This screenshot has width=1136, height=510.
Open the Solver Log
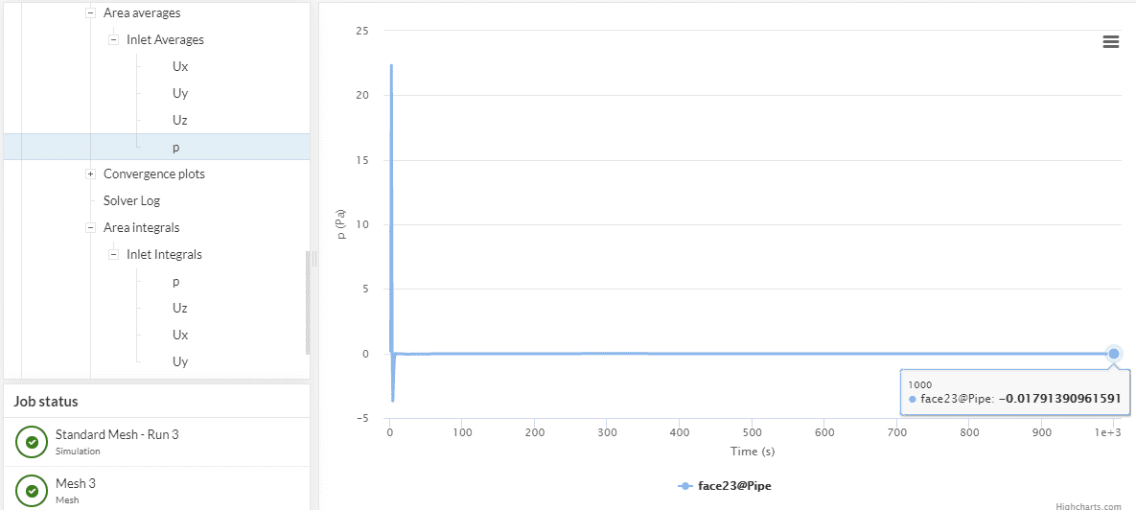pos(131,201)
